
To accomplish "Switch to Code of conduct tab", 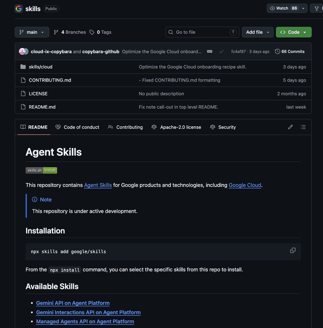I will pyautogui.click(x=77, y=127).
